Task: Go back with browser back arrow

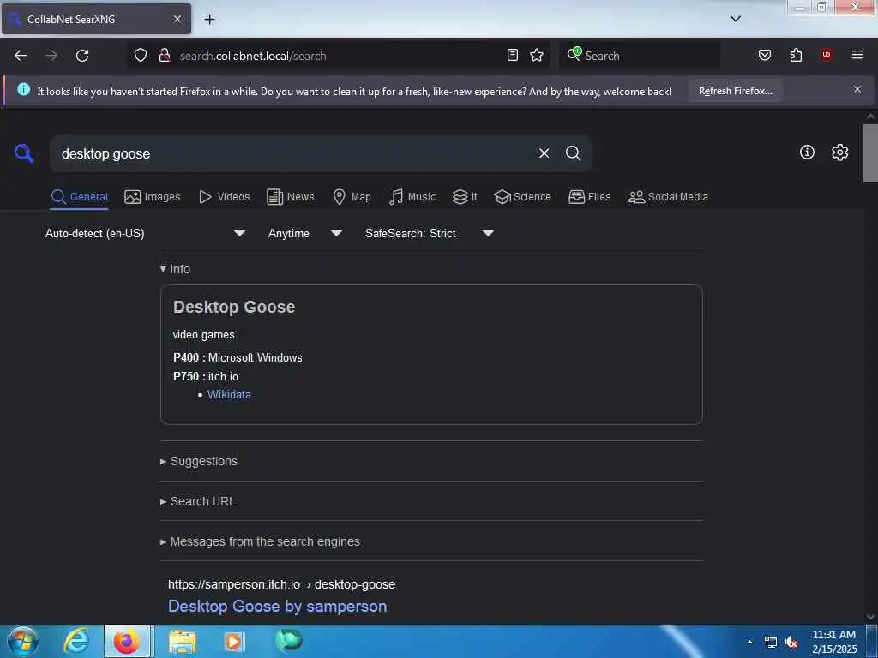Action: click(21, 56)
